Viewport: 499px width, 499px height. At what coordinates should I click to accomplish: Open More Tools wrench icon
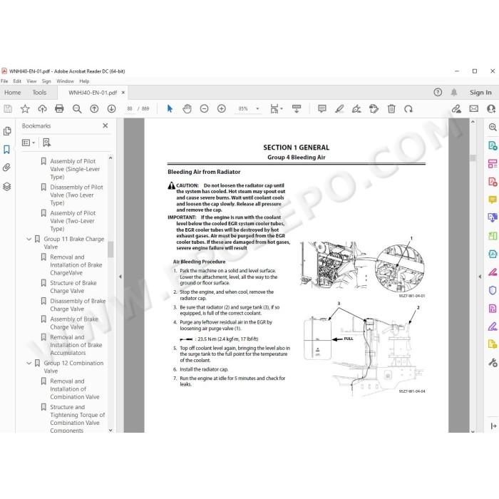coord(493,362)
